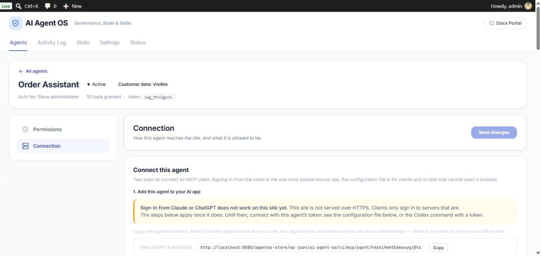541x256 pixels.
Task: Click the token value zag_H5sZgpx5…
Action: pyautogui.click(x=159, y=97)
